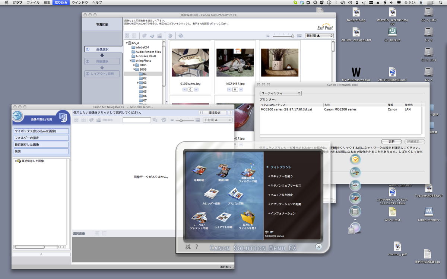Screen dimensions: 447x279
Task: Open readme_j.pdf on the desktop
Action: (x=397, y=246)
